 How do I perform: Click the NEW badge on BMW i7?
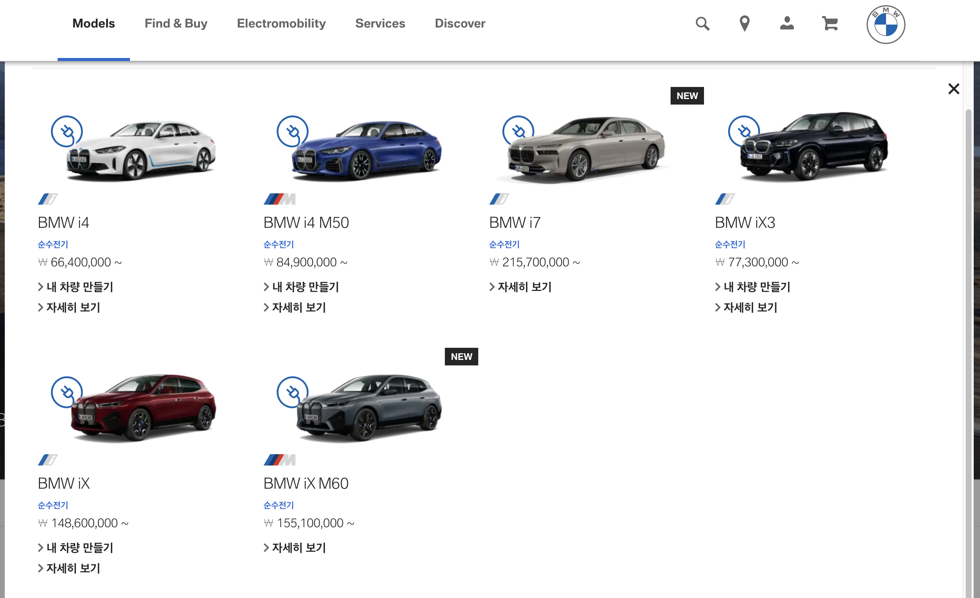(x=687, y=96)
